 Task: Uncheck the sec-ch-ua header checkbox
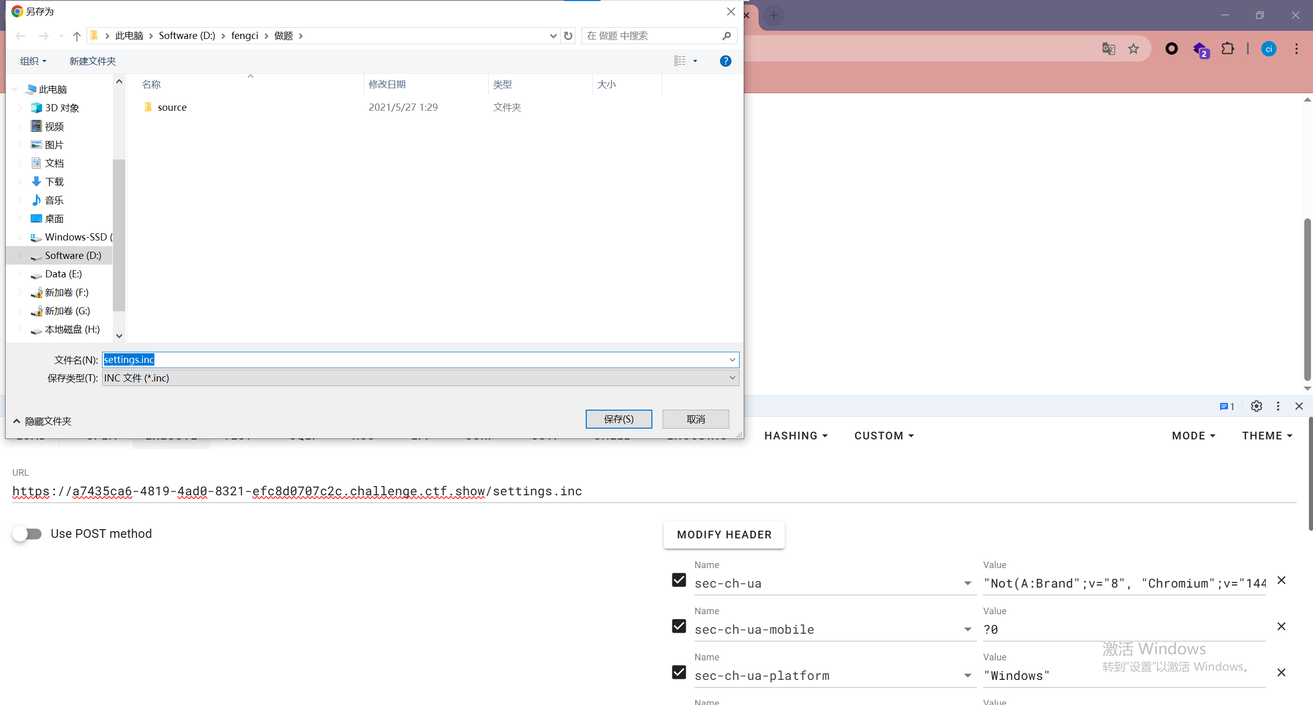pyautogui.click(x=679, y=580)
